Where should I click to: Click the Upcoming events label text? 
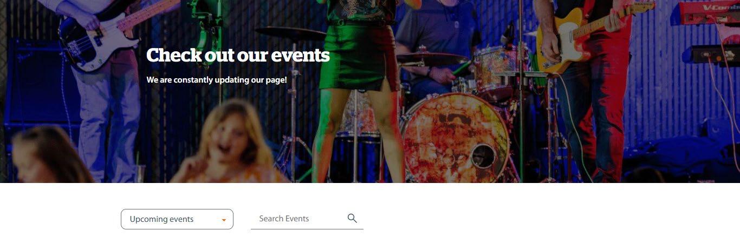[161, 219]
